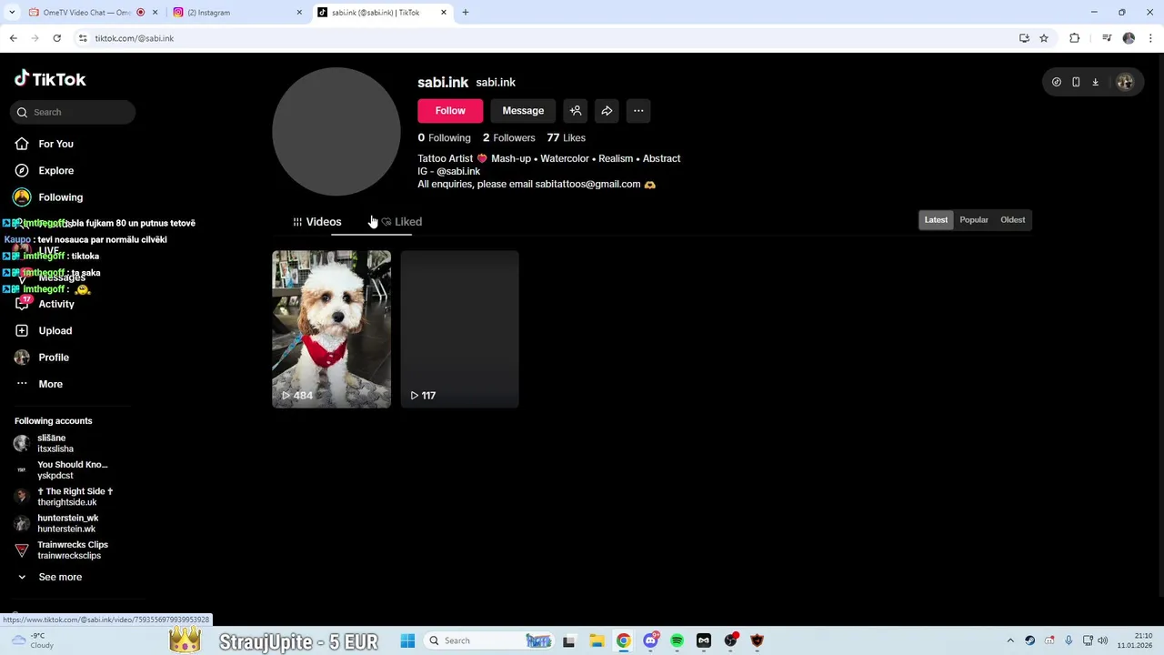This screenshot has width=1164, height=655.
Task: Bookmark this page with the star icon
Action: (x=1044, y=38)
